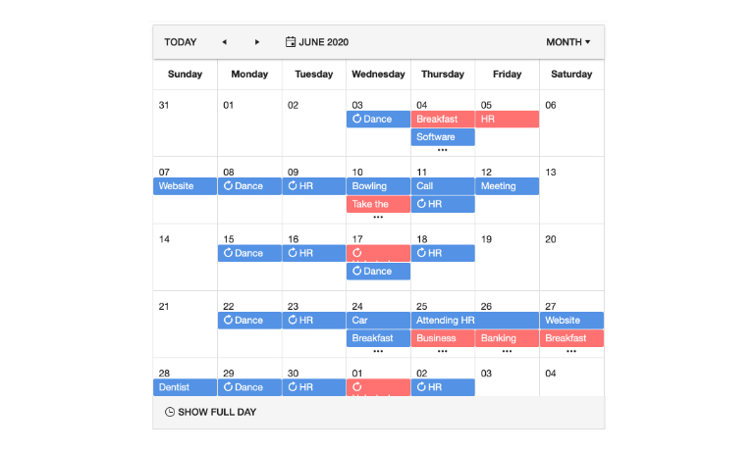The image size is (756, 451).
Task: Open the date picker calendar icon
Action: [291, 42]
